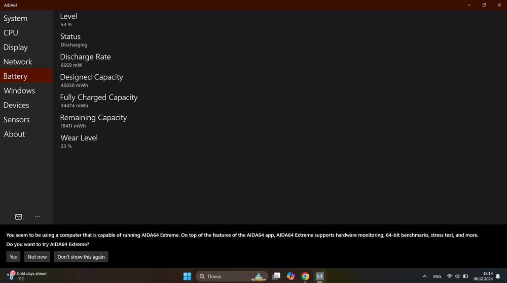Open Task View on the taskbar

point(276,276)
